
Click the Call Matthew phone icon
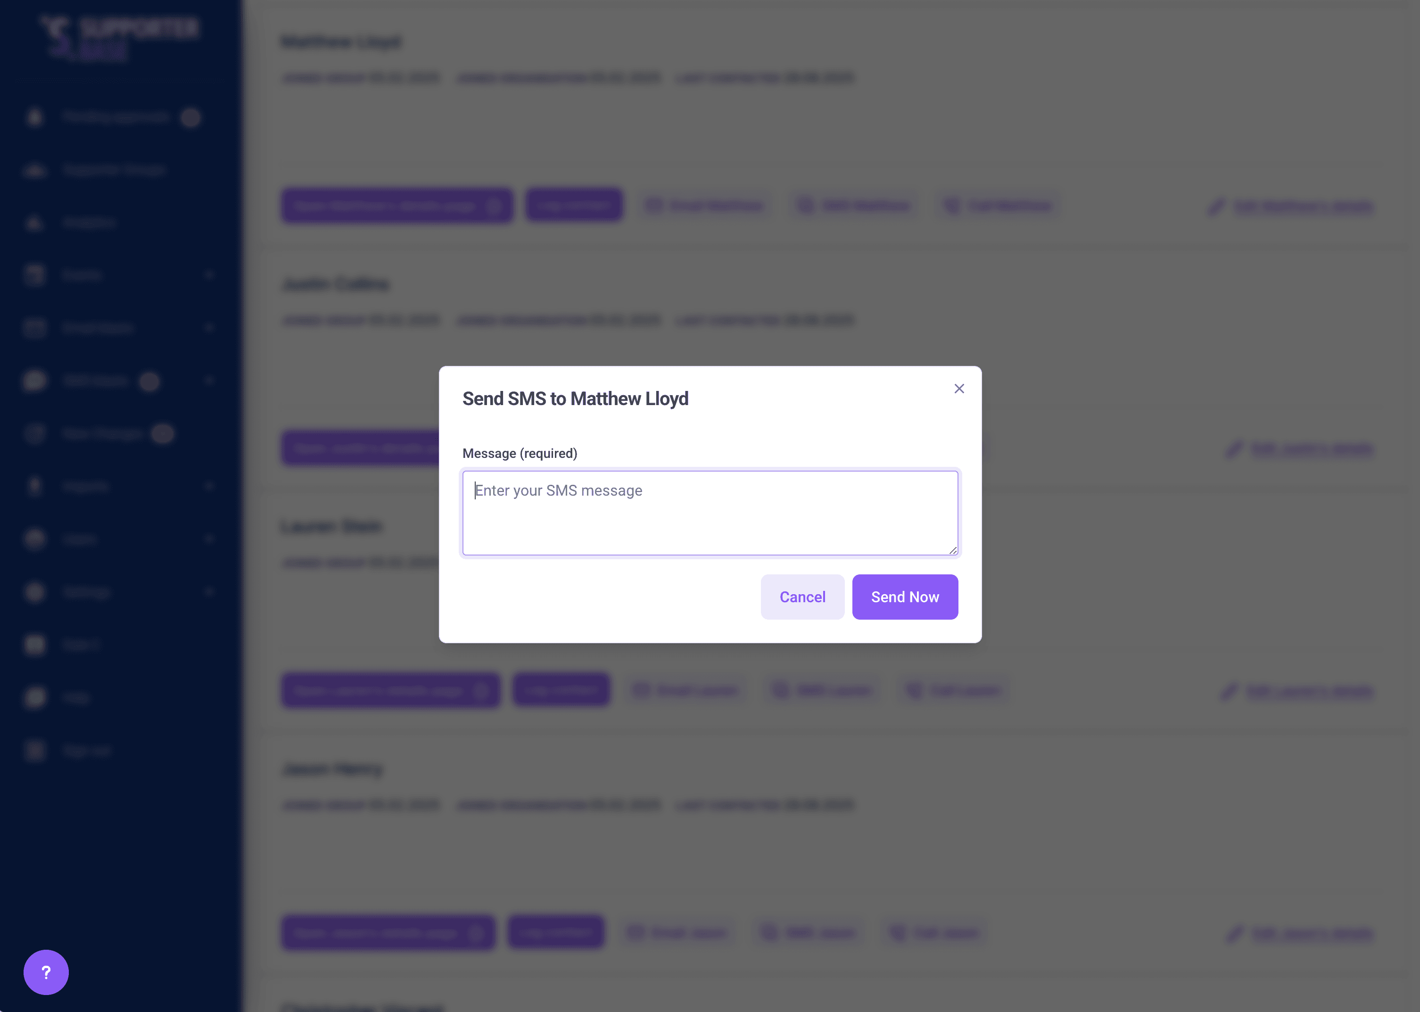[x=952, y=206]
